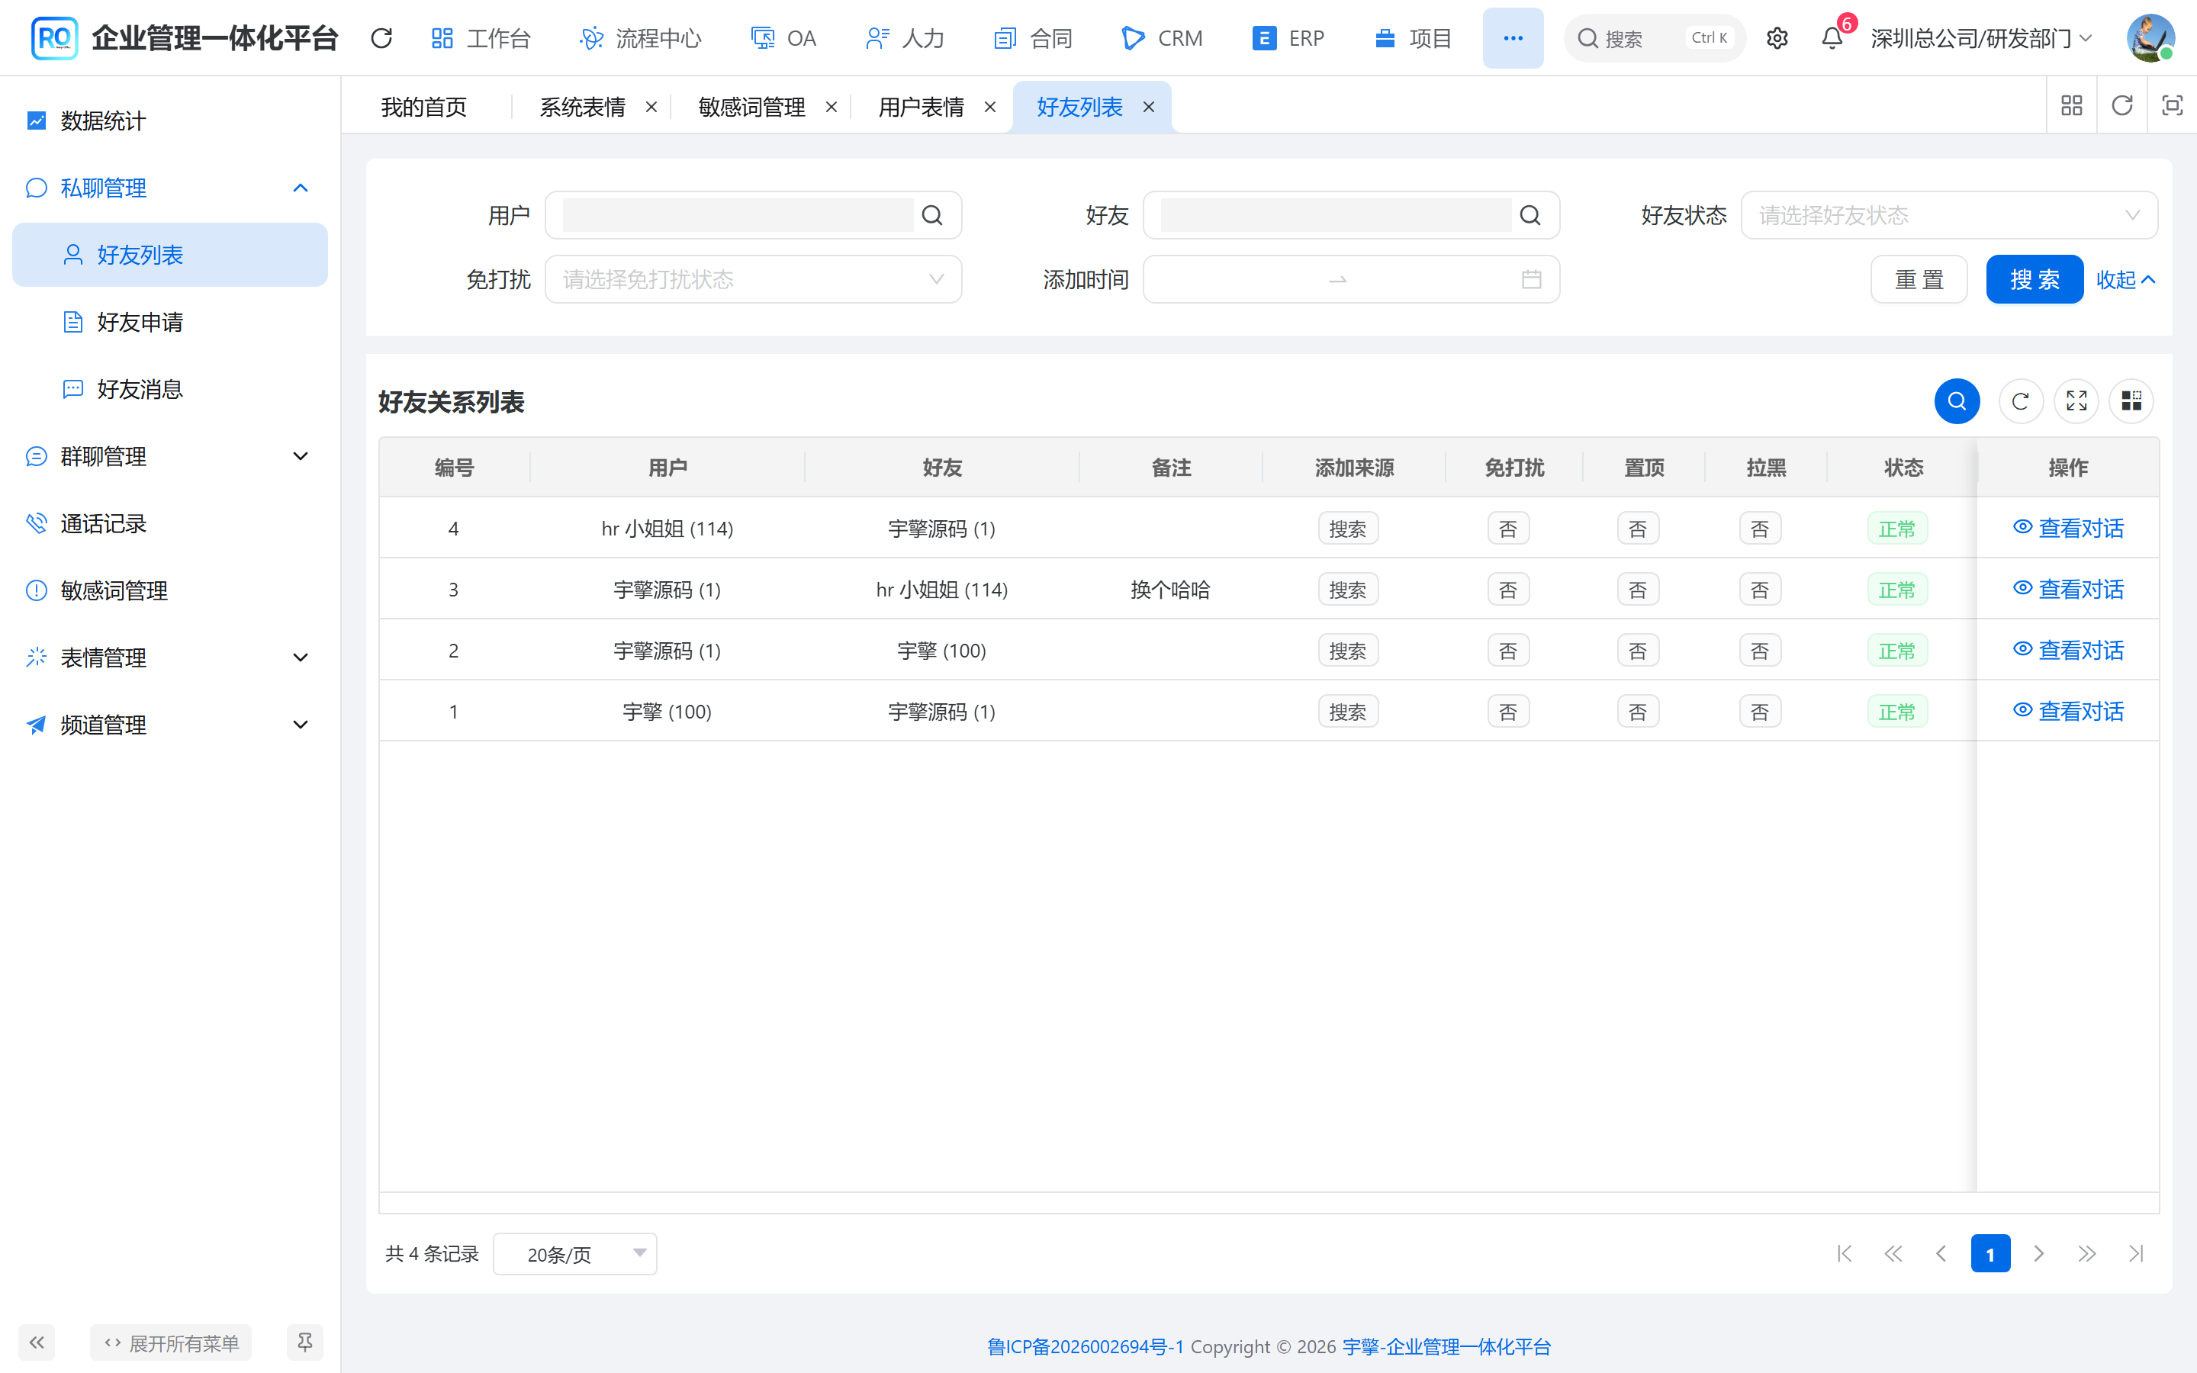Open calendar icon in 添加时间 field
This screenshot has height=1373, width=2197.
point(1532,280)
